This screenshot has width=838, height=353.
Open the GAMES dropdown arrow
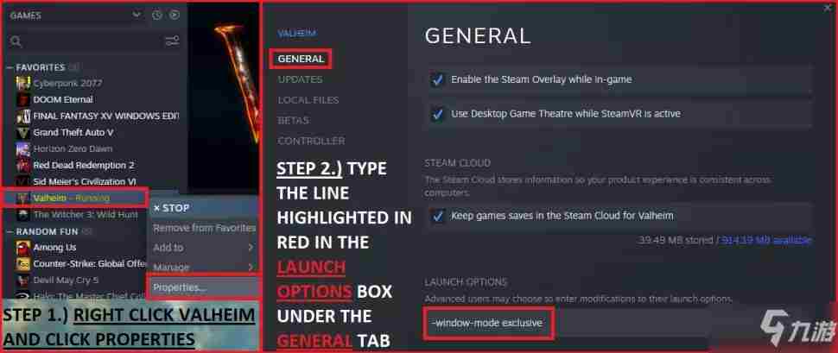tap(136, 16)
